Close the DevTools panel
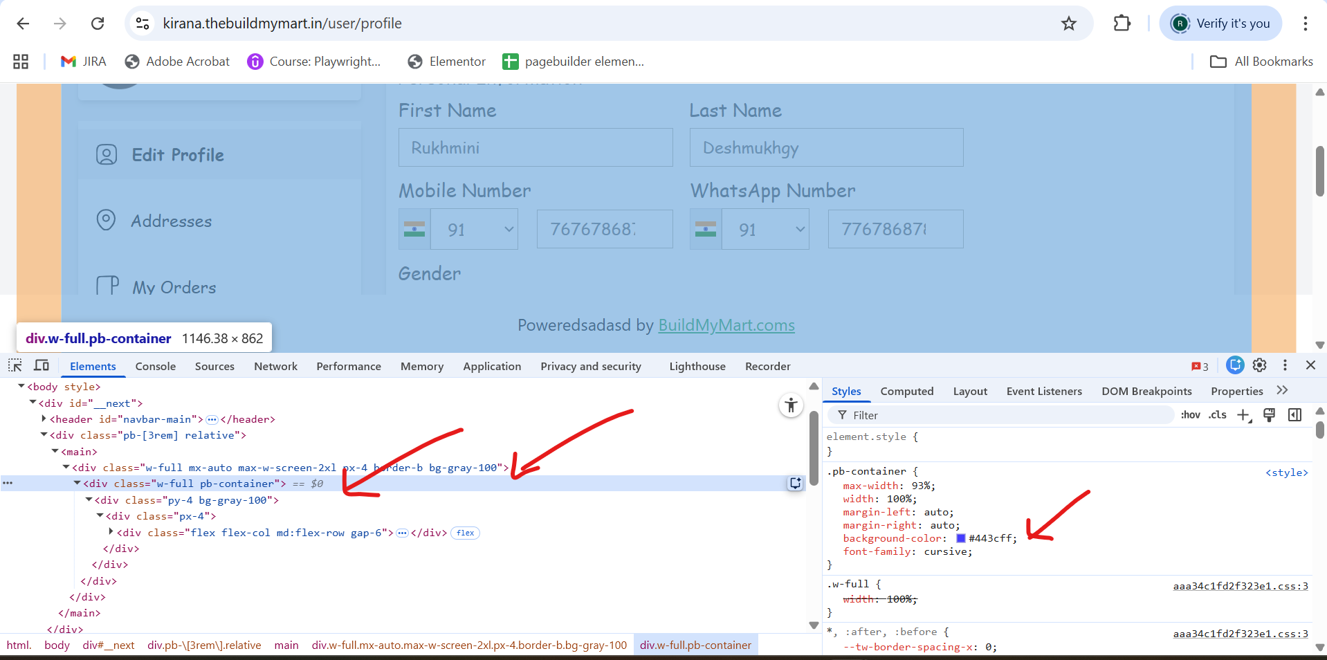The image size is (1327, 660). click(1310, 365)
